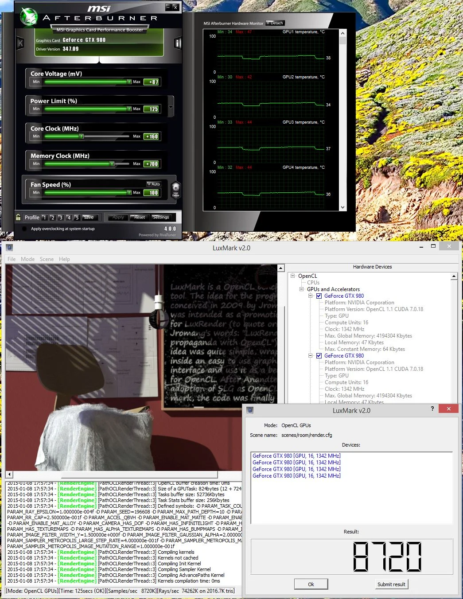The height and width of the screenshot is (599, 463).
Task: Click 'Kernels compilation time: 0ms' log line
Action: (x=189, y=581)
